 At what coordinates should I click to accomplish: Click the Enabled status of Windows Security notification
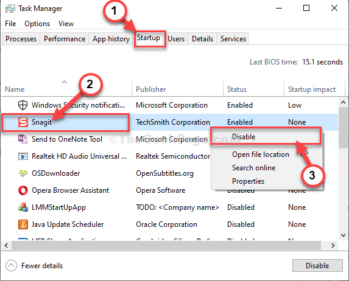tap(240, 105)
